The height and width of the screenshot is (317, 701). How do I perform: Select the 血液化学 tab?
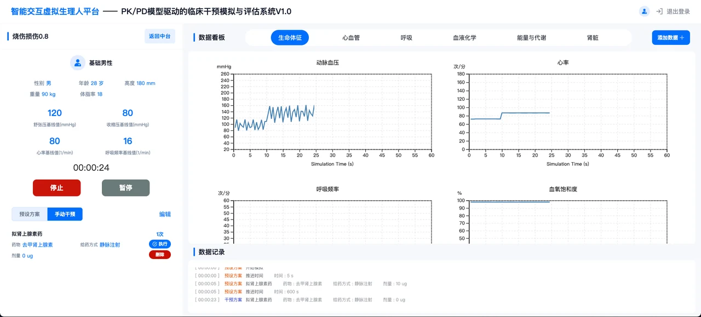[464, 38]
